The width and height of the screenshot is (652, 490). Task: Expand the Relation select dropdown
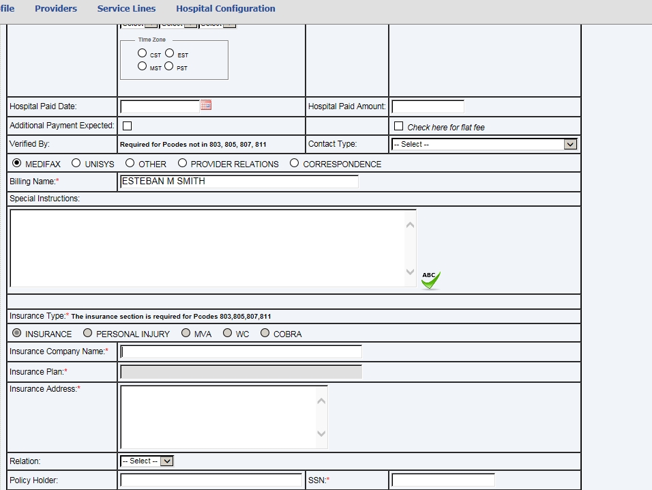pos(147,461)
